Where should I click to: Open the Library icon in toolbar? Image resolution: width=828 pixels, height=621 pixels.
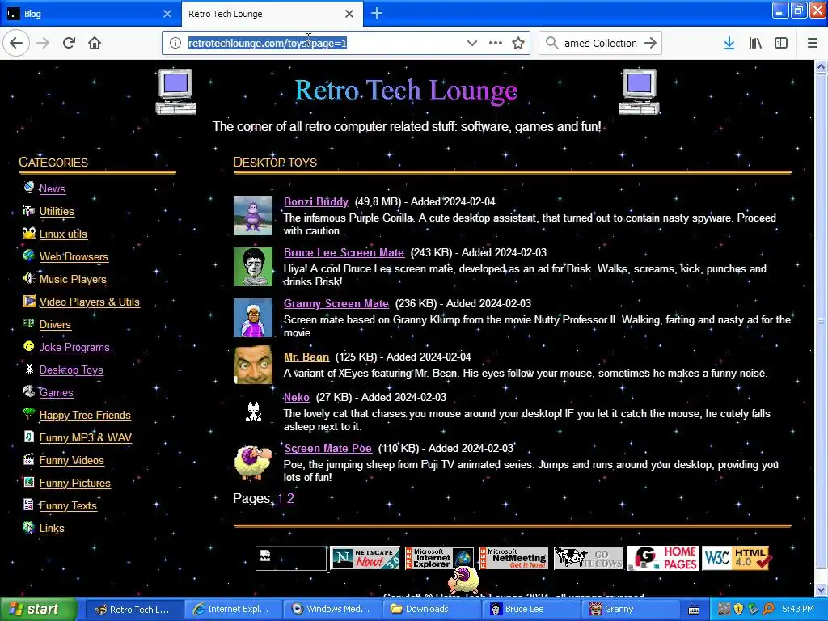pyautogui.click(x=755, y=44)
